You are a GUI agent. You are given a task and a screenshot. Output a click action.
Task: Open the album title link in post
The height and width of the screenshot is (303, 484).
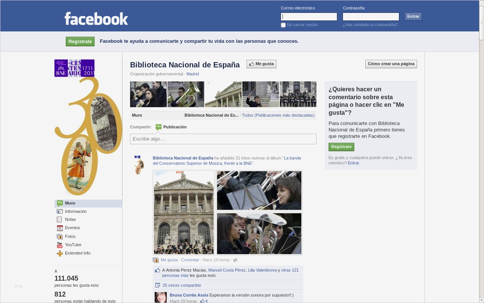[227, 161]
